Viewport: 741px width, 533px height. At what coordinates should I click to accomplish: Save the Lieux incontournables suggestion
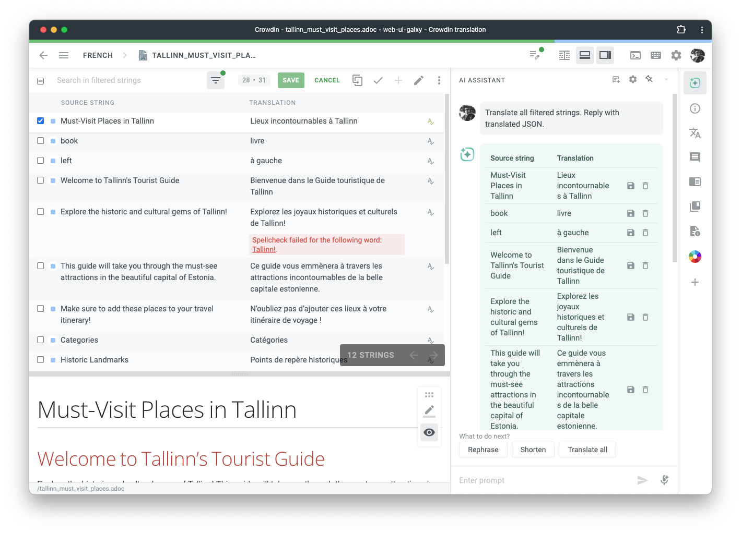(x=631, y=186)
